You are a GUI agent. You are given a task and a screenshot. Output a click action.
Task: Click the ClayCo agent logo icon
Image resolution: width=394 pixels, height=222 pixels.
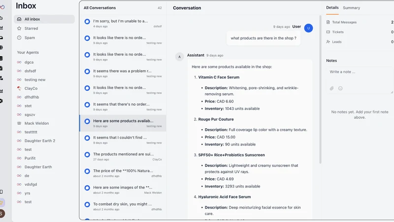coord(19,88)
